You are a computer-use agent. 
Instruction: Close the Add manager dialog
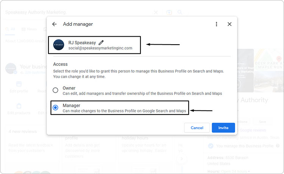point(229,24)
